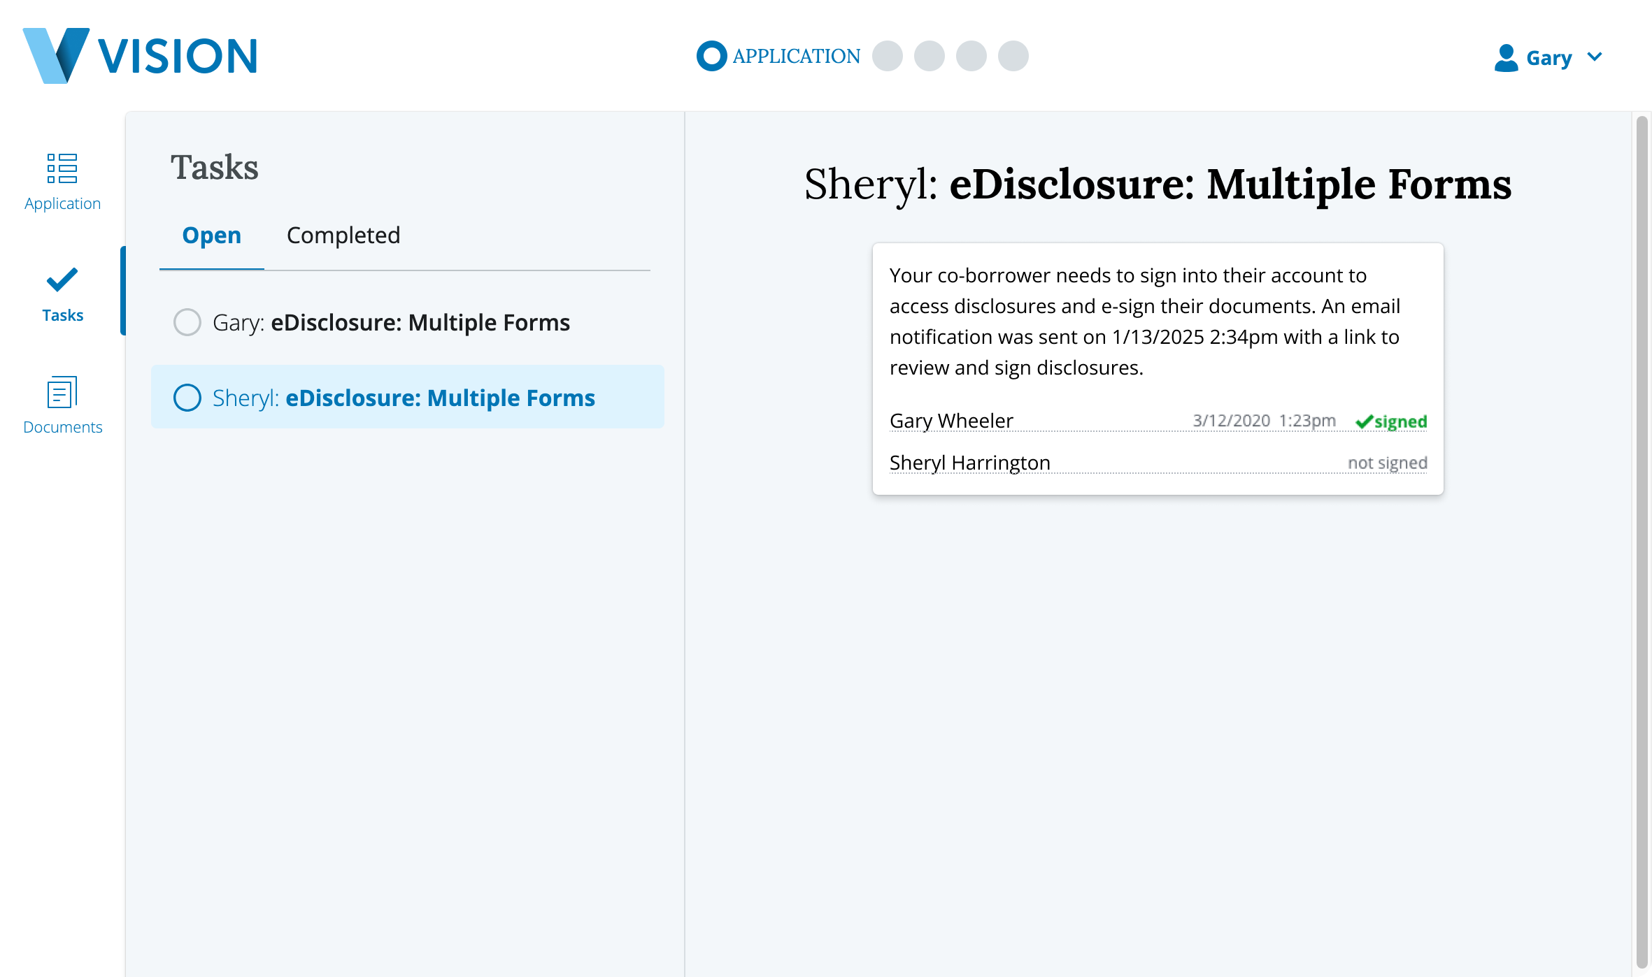Click the last progress step circle

click(x=1013, y=56)
